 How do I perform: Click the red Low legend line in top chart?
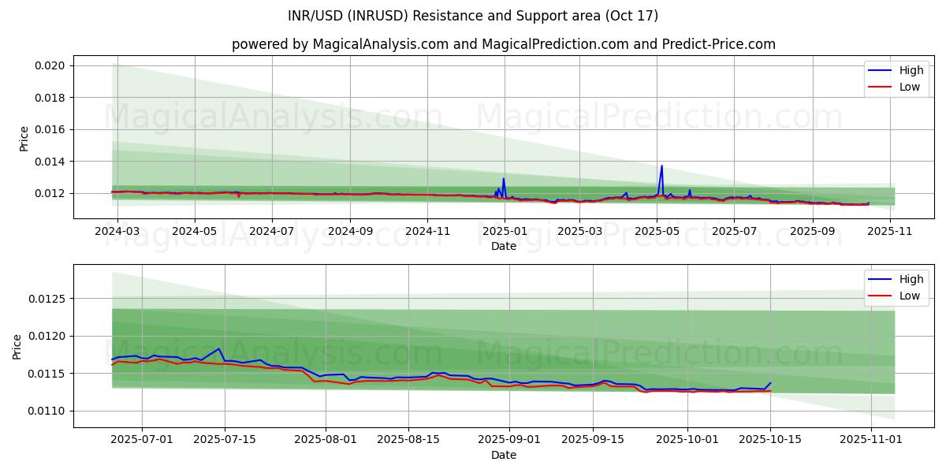pyautogui.click(x=880, y=87)
